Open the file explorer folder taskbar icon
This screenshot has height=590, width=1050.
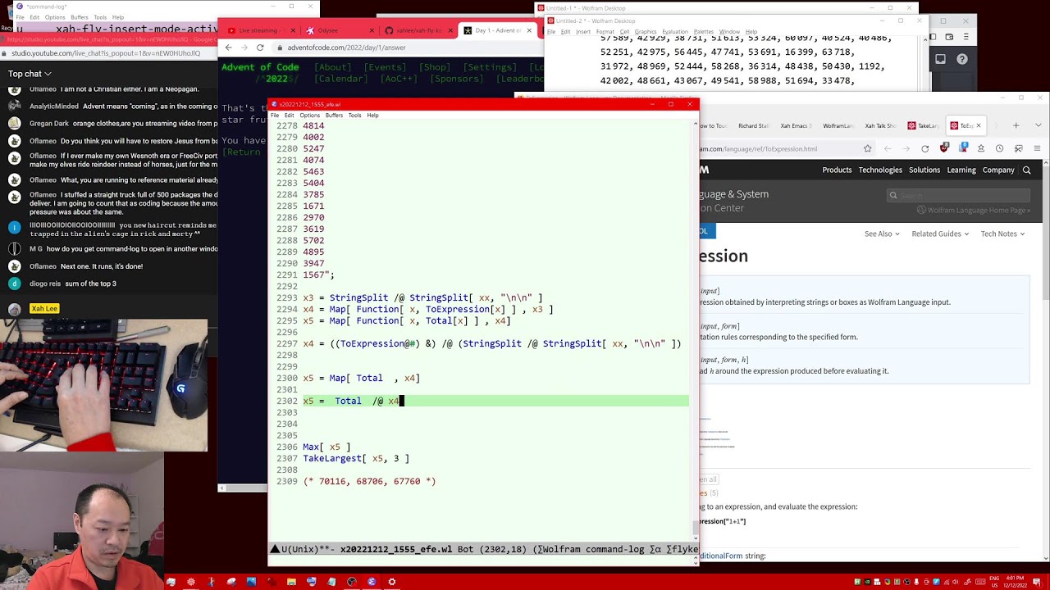(291, 582)
